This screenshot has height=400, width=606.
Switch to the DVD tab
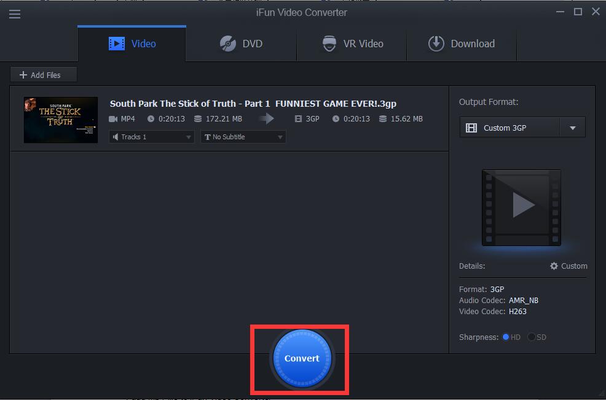click(x=241, y=44)
